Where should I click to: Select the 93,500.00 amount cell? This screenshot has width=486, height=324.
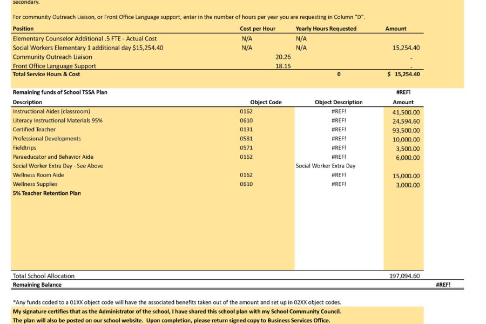pos(406,131)
